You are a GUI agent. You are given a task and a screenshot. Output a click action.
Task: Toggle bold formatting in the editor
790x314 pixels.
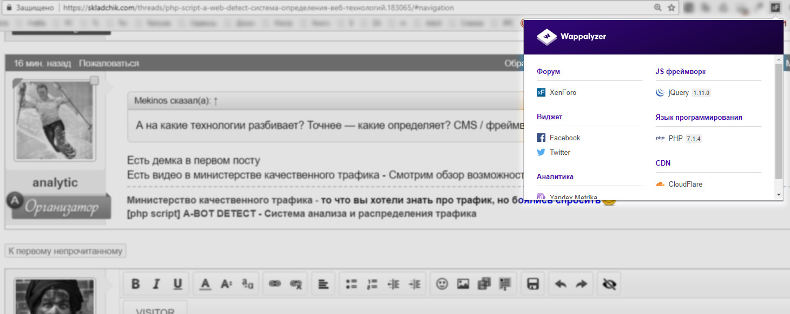point(136,284)
